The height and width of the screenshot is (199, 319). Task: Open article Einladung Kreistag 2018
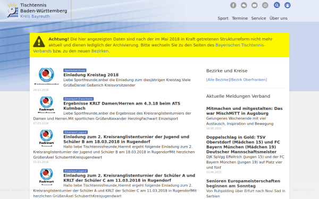coord(91,75)
